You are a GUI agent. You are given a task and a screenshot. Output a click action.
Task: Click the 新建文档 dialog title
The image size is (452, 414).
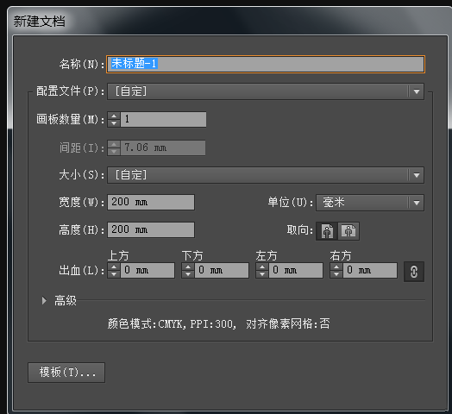pyautogui.click(x=40, y=22)
